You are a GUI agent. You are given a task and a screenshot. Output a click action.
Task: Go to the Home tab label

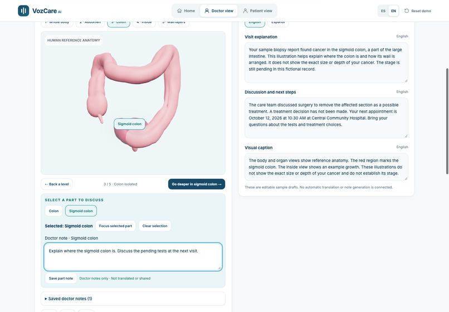point(189,11)
